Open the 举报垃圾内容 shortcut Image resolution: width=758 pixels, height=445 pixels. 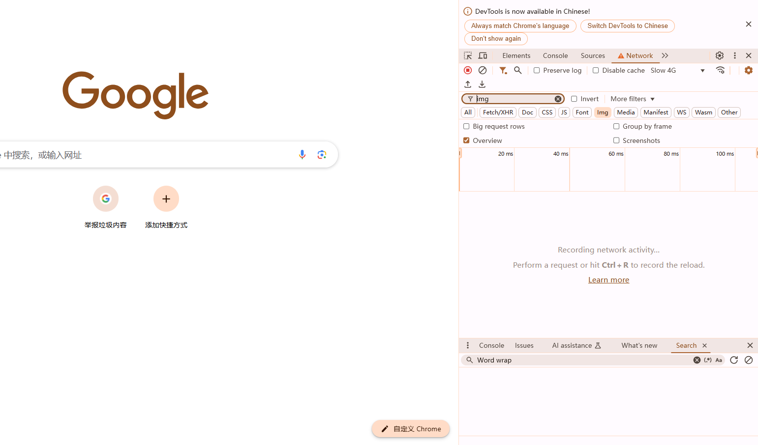106,207
